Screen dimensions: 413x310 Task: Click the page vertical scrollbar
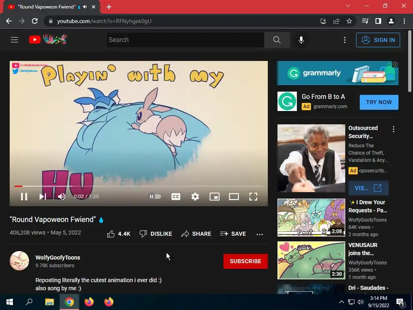click(x=410, y=61)
